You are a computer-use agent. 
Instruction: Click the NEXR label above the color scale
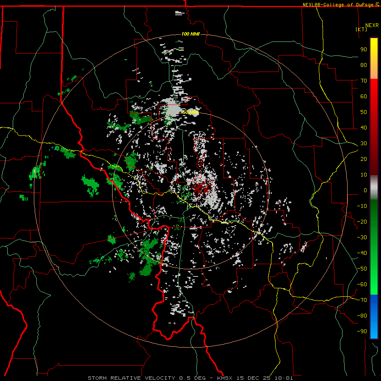tap(372, 25)
